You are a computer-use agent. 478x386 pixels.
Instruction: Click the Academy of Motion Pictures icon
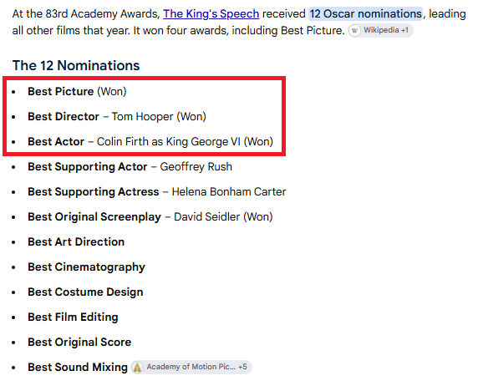pos(138,367)
